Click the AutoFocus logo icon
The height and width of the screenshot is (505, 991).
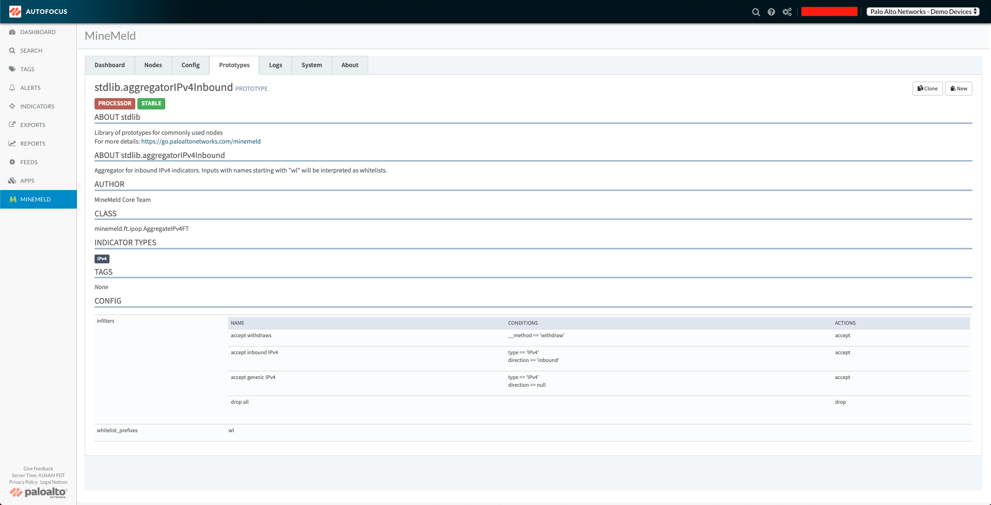pyautogui.click(x=15, y=11)
